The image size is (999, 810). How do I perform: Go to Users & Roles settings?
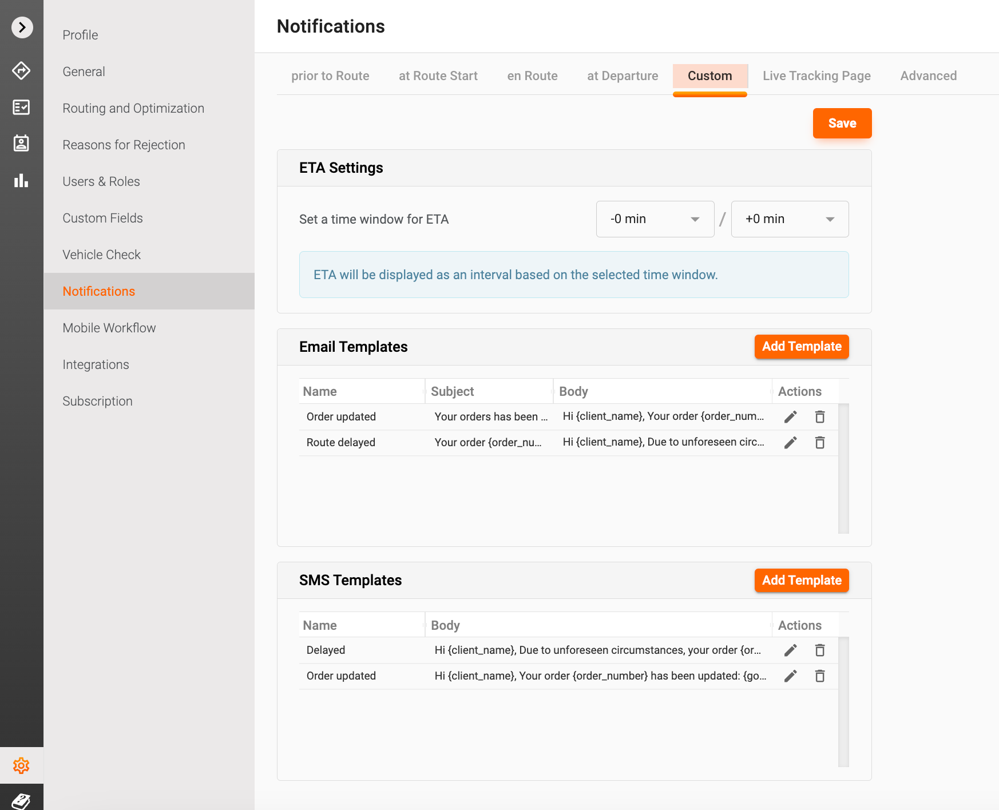[x=101, y=182]
